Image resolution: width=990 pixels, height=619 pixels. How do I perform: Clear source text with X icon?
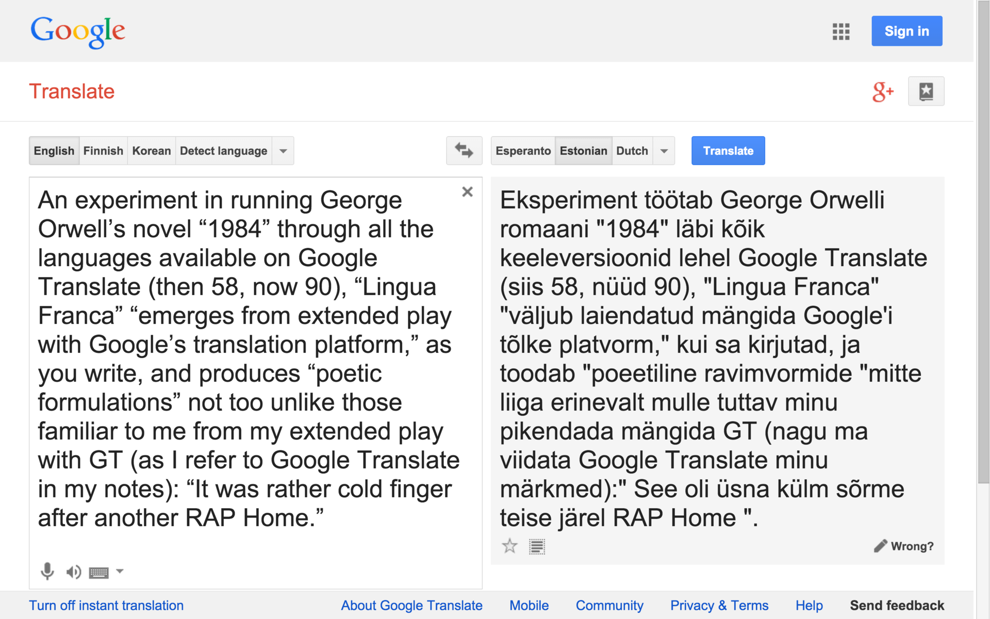[467, 192]
